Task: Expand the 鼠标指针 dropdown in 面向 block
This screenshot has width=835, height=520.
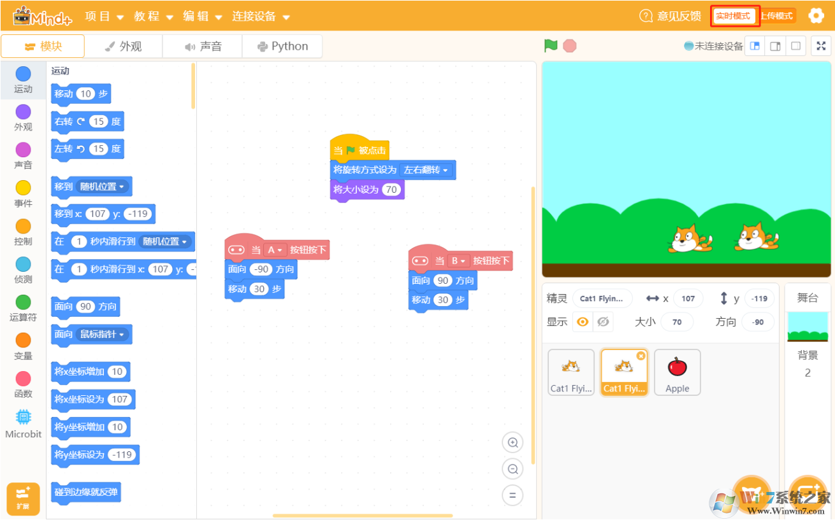Action: 103,334
